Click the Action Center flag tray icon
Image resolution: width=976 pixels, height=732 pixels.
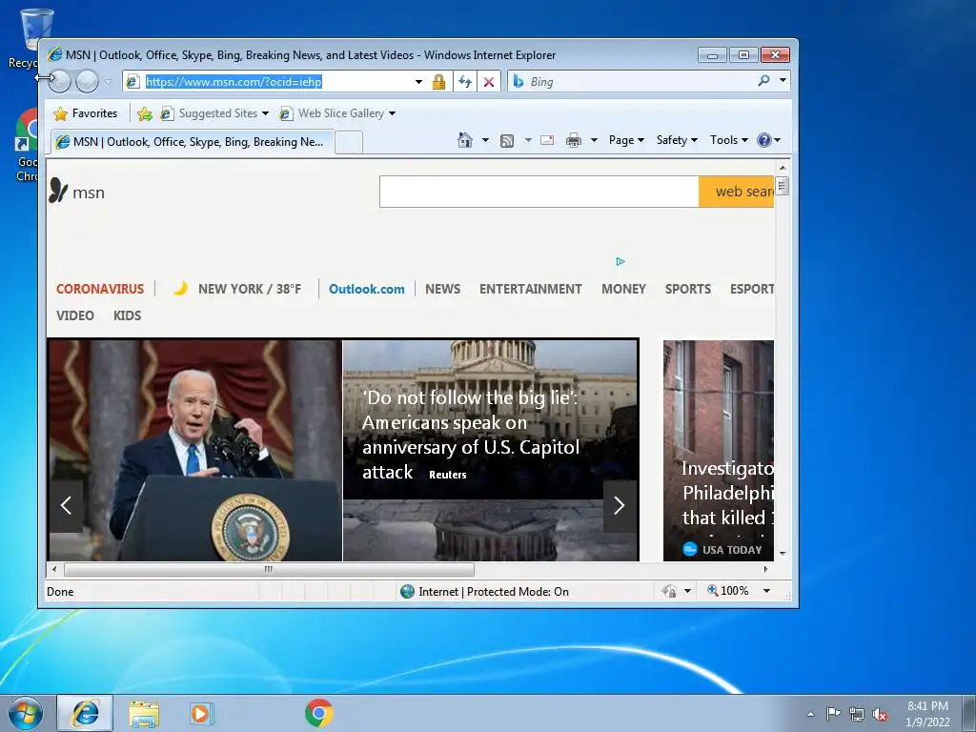[833, 713]
